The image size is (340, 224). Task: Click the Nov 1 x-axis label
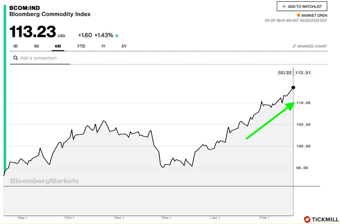(x=120, y=218)
